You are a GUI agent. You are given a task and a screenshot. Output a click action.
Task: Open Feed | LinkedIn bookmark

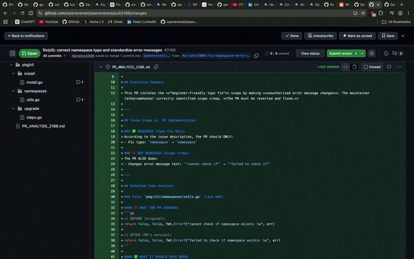pyautogui.click(x=141, y=22)
